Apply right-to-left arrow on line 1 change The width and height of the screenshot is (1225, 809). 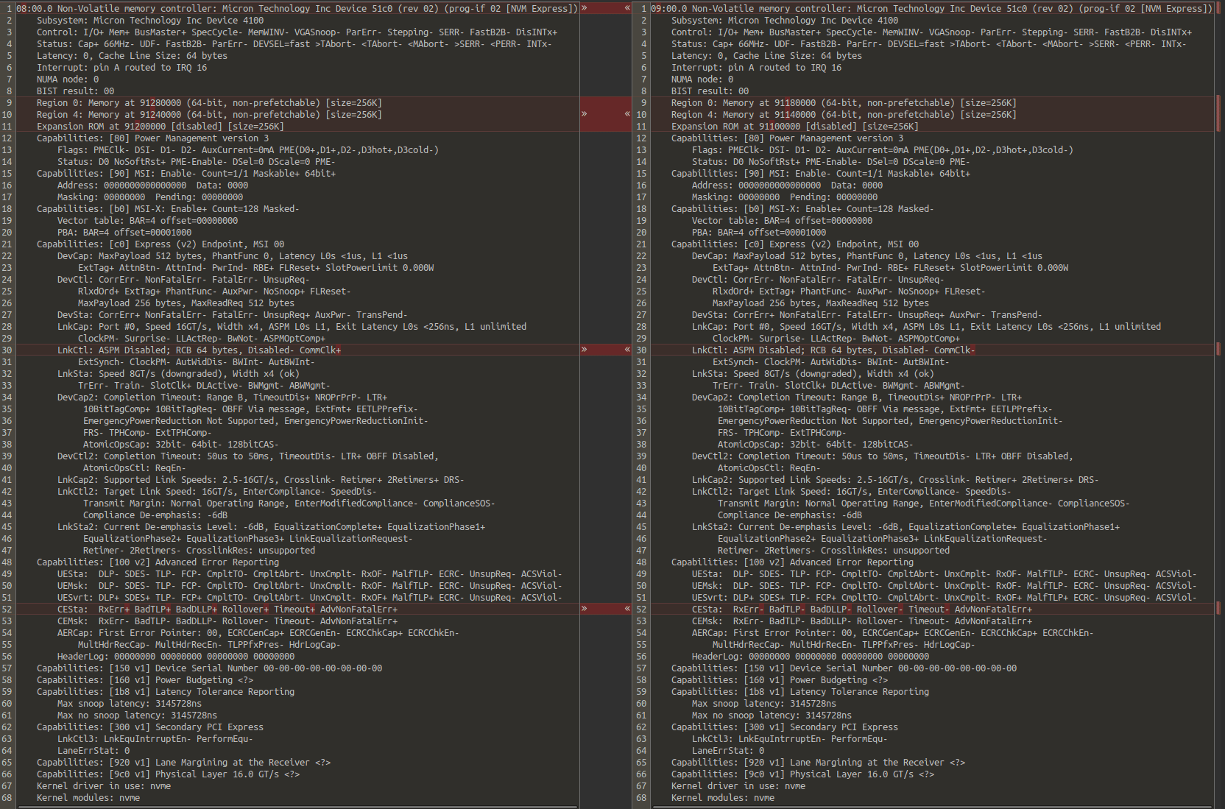pyautogui.click(x=627, y=8)
